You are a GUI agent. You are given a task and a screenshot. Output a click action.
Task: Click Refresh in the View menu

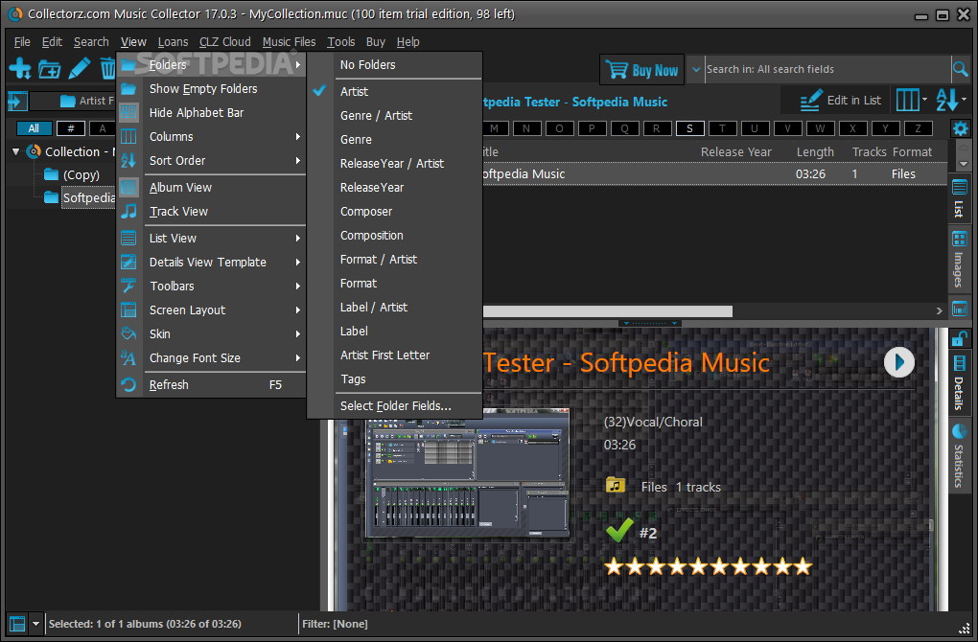point(212,385)
